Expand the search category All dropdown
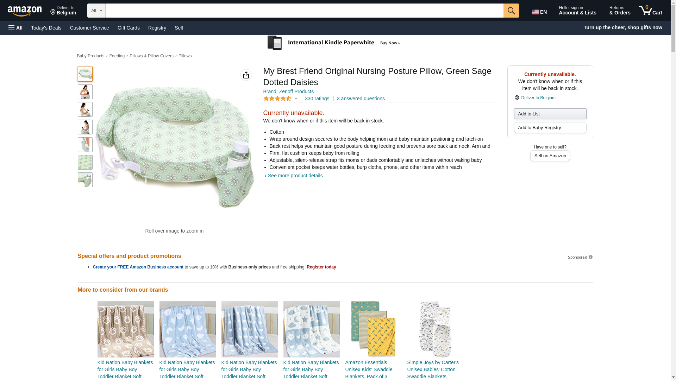The image size is (676, 380). tap(96, 11)
